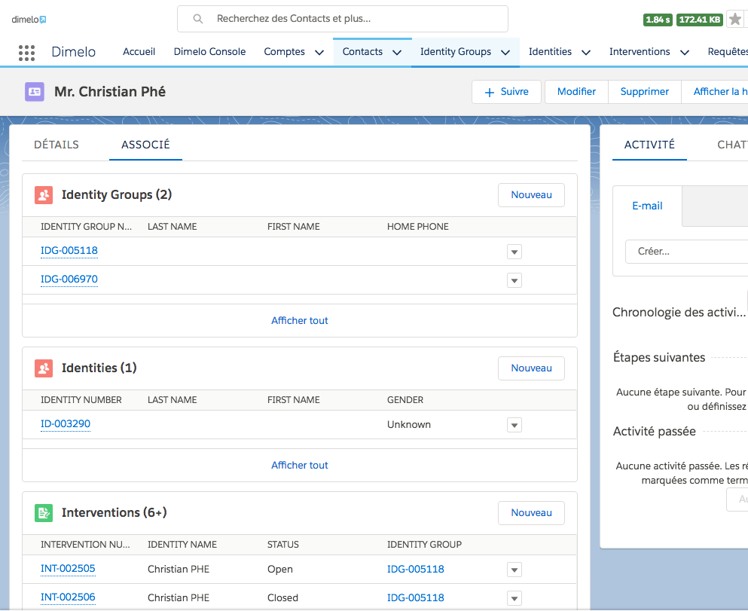Select the Dimelo Console nav item

(209, 52)
